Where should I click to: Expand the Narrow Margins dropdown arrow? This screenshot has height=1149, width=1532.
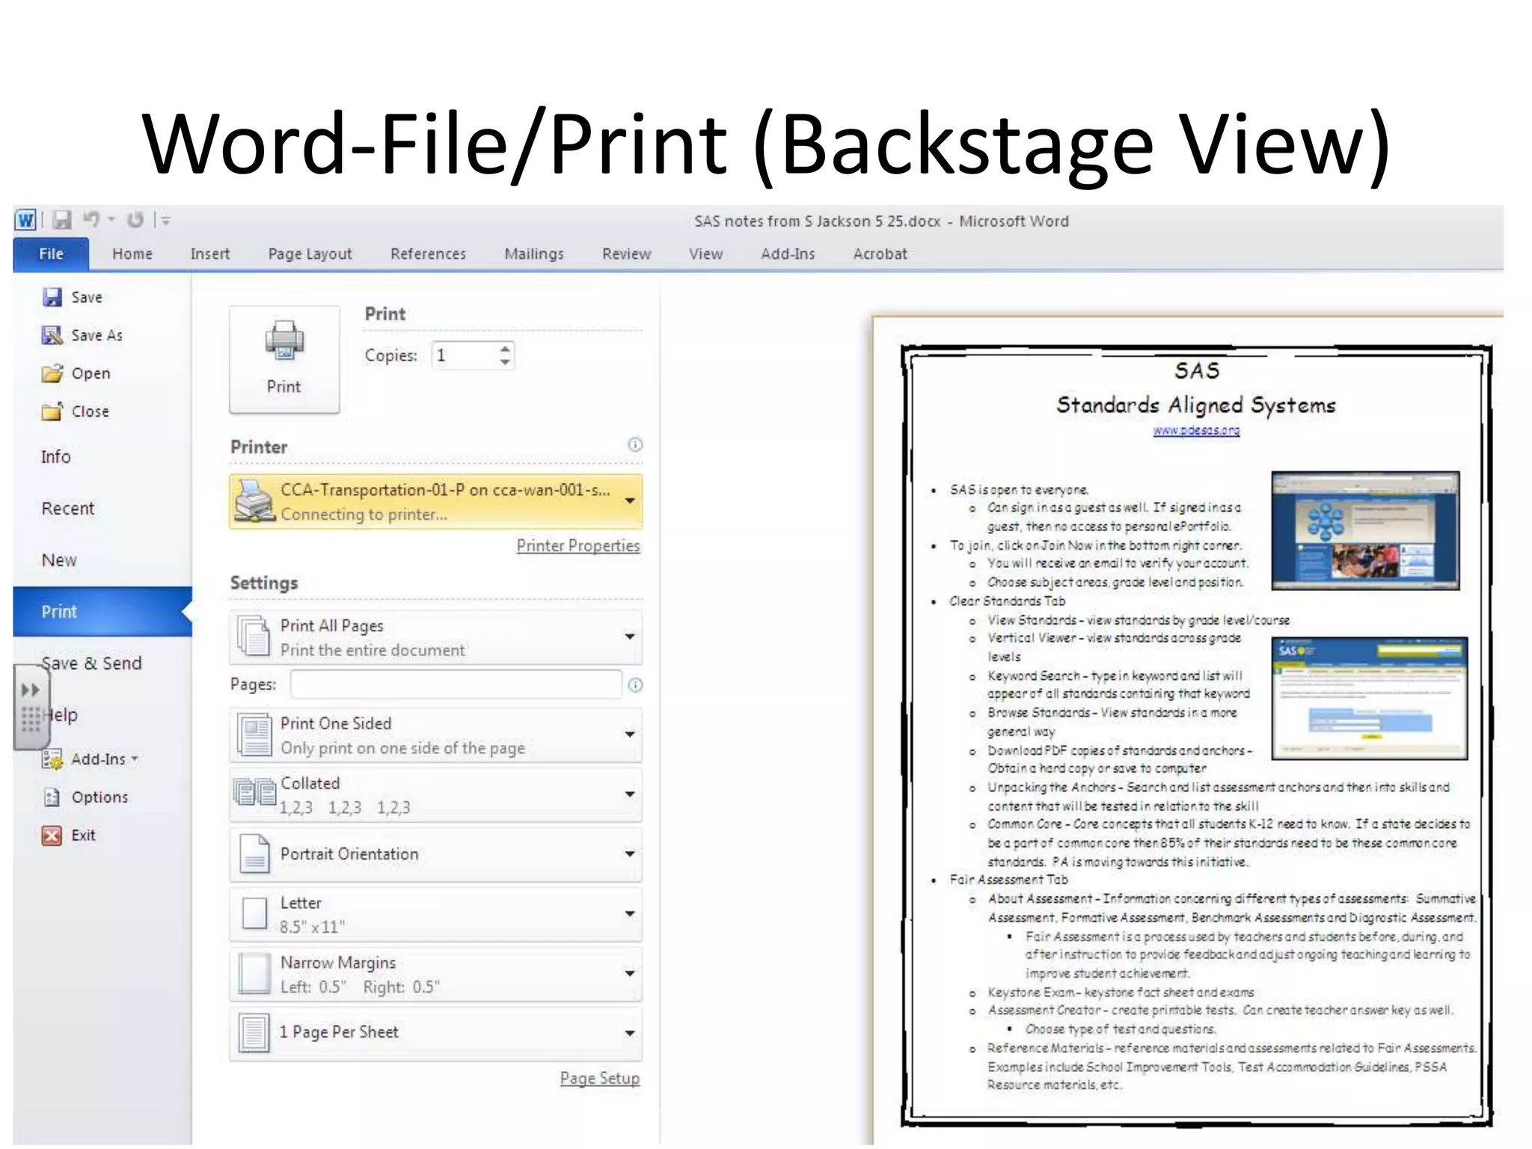[x=630, y=974]
